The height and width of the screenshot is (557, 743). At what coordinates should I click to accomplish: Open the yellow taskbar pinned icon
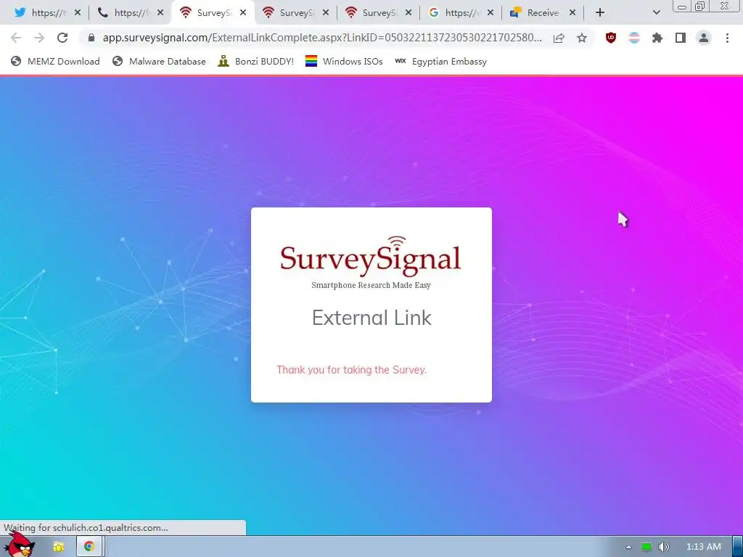pos(58,547)
